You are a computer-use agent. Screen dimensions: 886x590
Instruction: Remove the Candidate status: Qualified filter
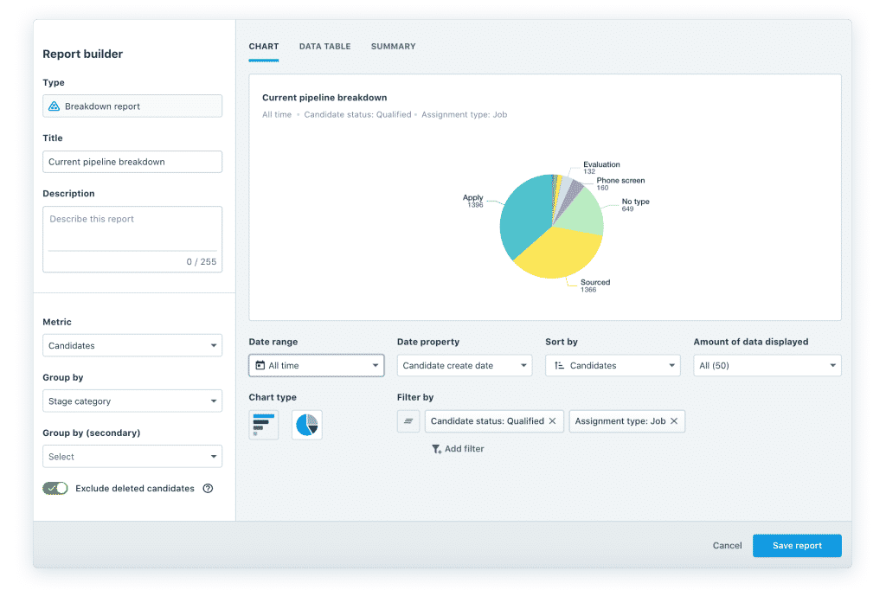552,420
